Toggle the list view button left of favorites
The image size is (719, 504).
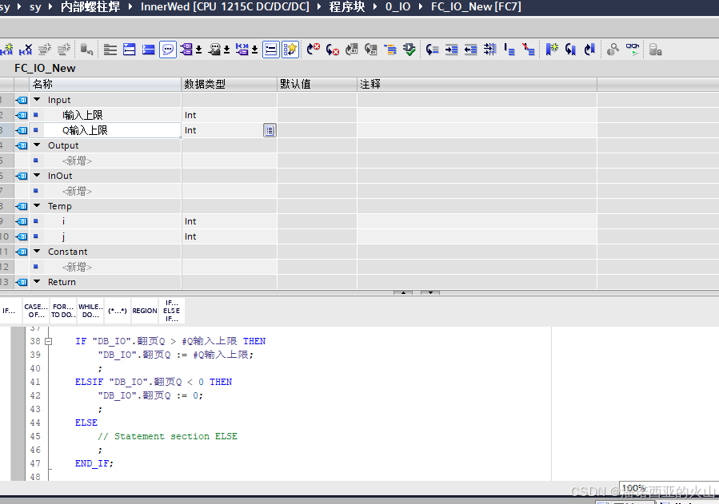coord(271,50)
